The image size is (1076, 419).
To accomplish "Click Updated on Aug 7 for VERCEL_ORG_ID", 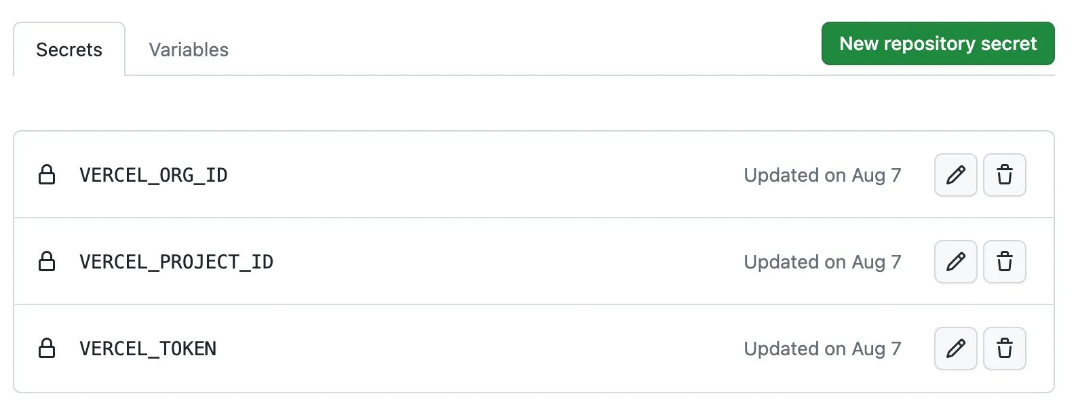I will point(822,175).
